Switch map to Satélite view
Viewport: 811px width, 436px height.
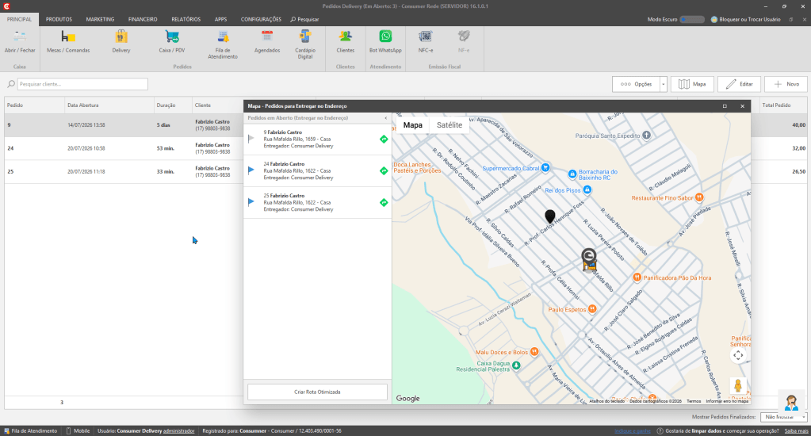pyautogui.click(x=449, y=125)
